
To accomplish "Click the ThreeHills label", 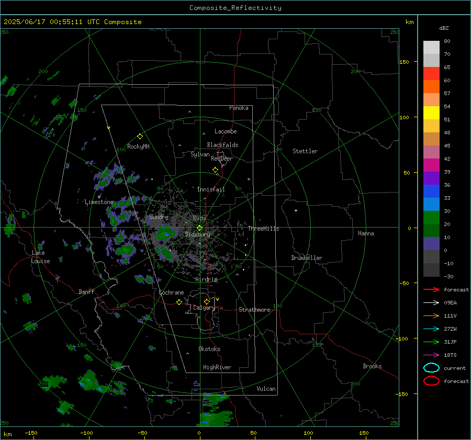I will (x=263, y=229).
